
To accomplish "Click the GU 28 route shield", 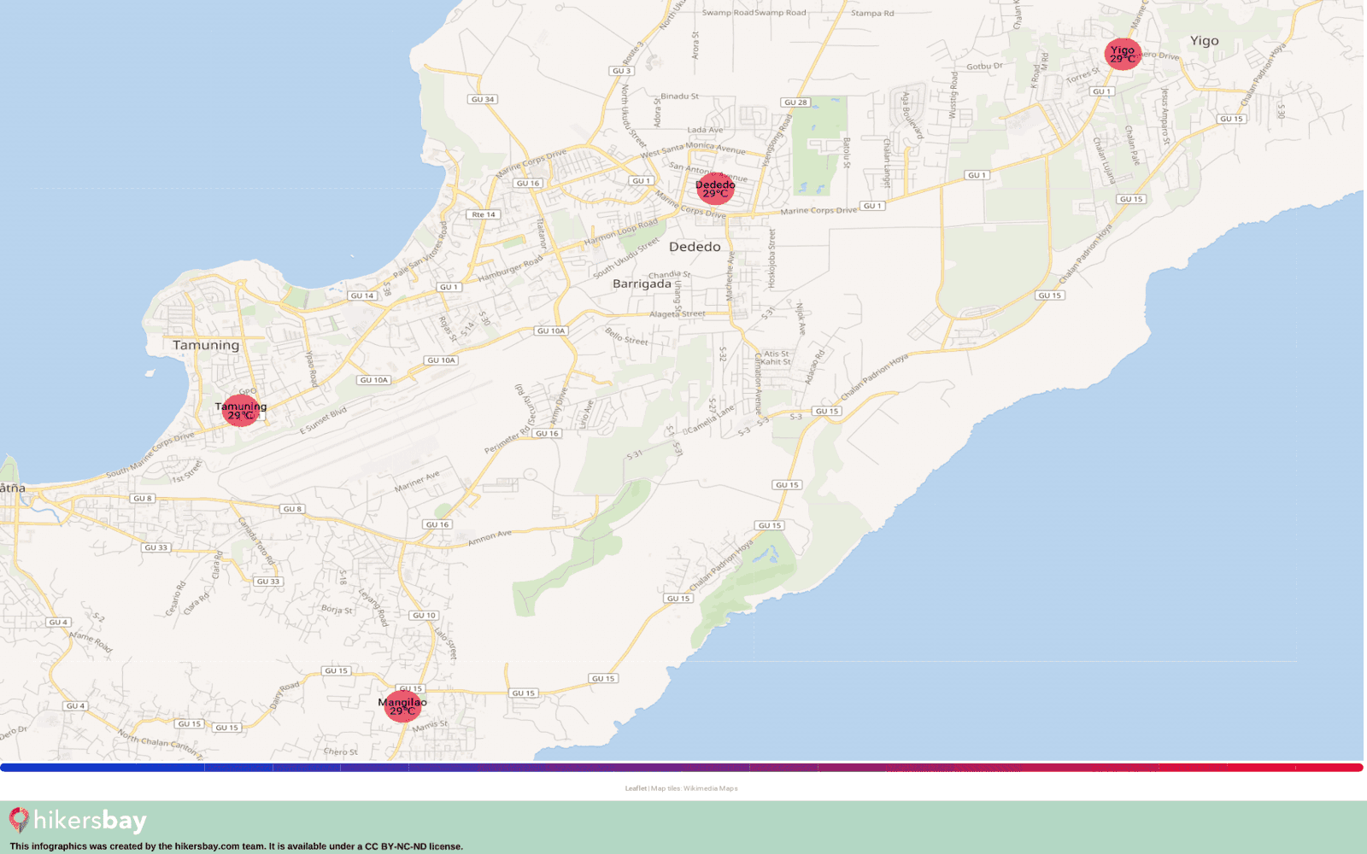I will (x=795, y=102).
